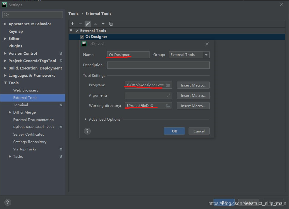Click the pencil edit tool icon
The image size is (289, 209).
(88, 24)
